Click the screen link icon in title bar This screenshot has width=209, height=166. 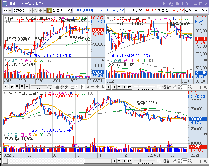(171, 3)
